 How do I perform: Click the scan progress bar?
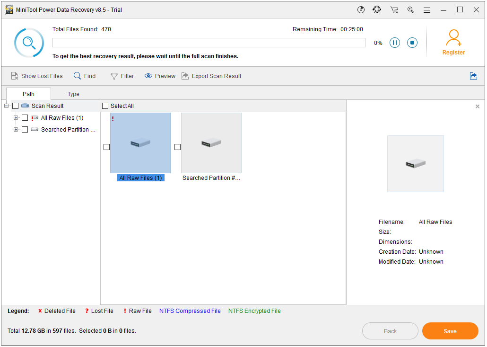tap(209, 43)
